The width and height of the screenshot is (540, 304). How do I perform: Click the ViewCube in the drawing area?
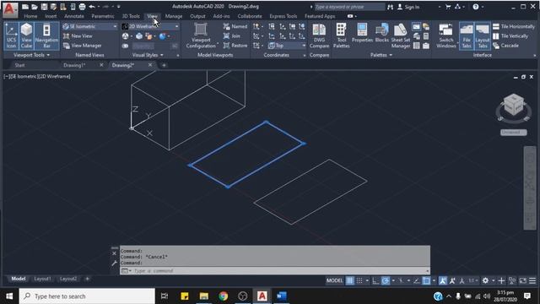pyautogui.click(x=514, y=105)
